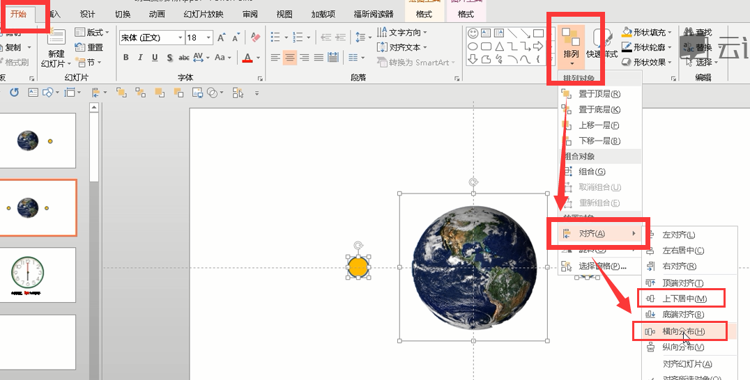This screenshot has width=750, height=380.
Task: Pick the oval shape in gallery
Action: (x=473, y=47)
